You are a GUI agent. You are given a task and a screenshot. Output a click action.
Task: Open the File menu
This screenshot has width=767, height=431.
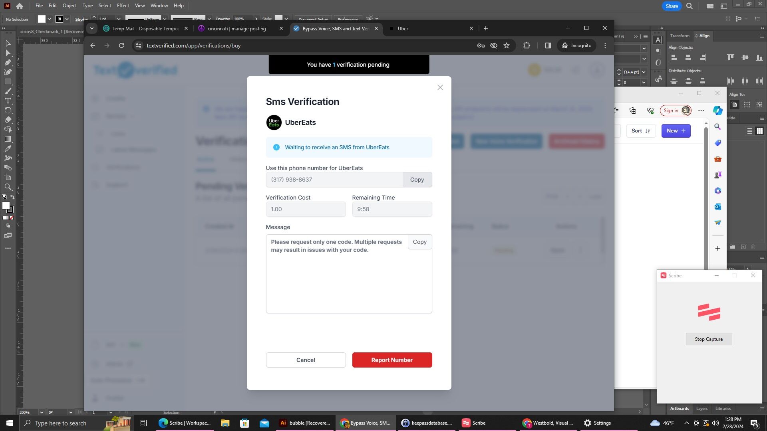coord(39,6)
